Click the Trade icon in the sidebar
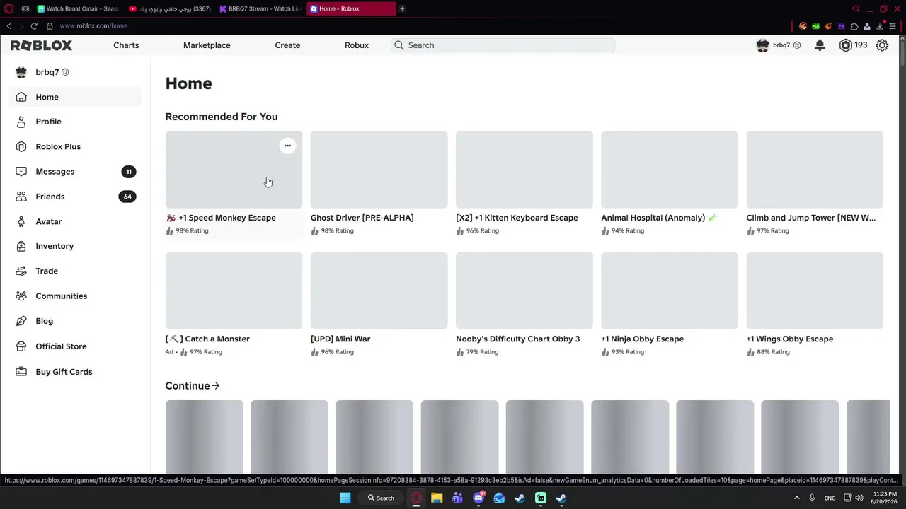The height and width of the screenshot is (509, 906). [x=21, y=271]
